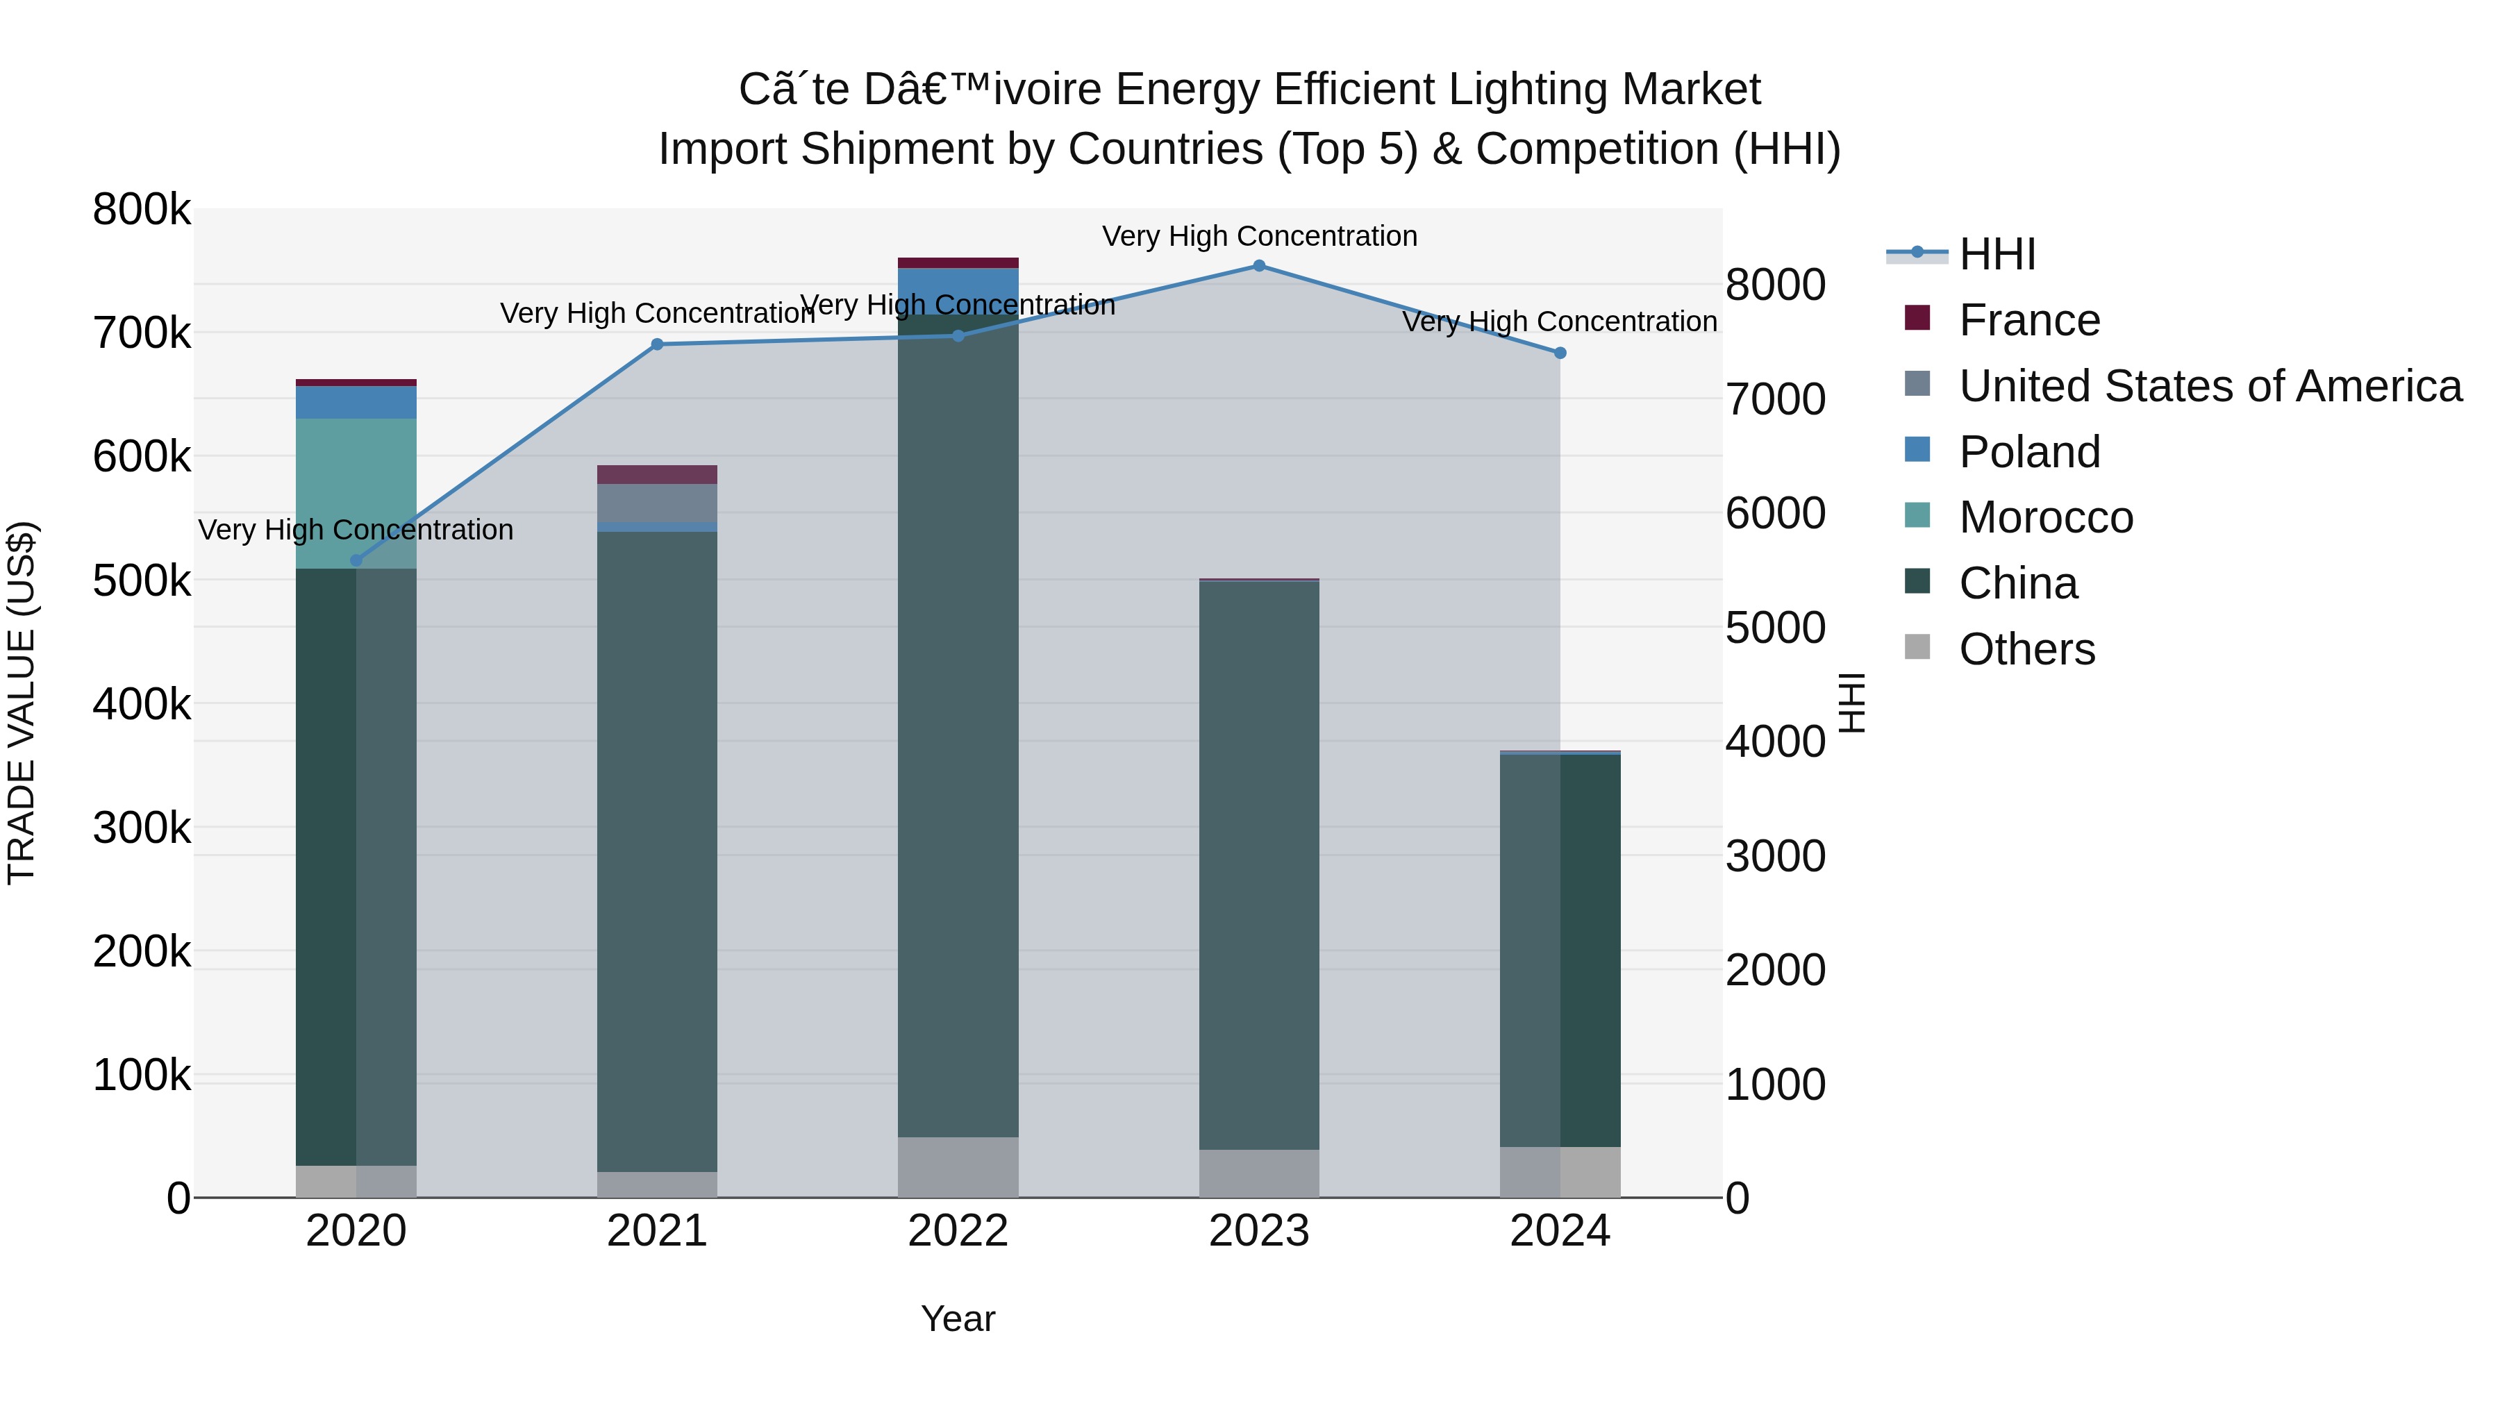Click the 2020 Very High Concentration annotation

tap(356, 530)
